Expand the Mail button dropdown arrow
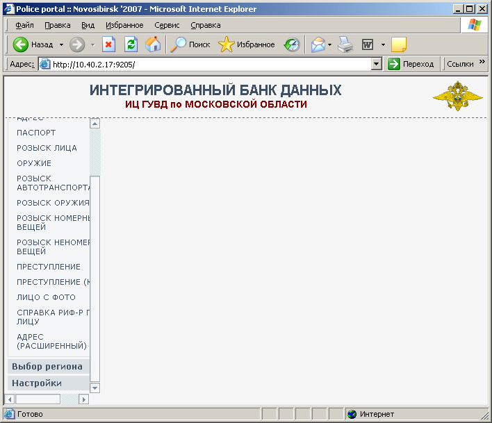 (329, 45)
